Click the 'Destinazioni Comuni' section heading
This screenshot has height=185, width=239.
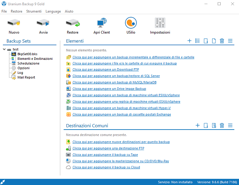[87, 126]
